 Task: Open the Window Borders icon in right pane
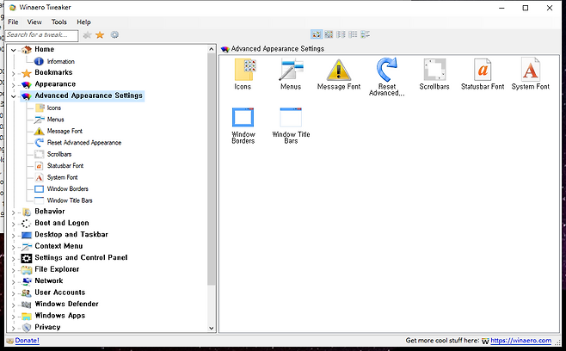[x=243, y=119]
